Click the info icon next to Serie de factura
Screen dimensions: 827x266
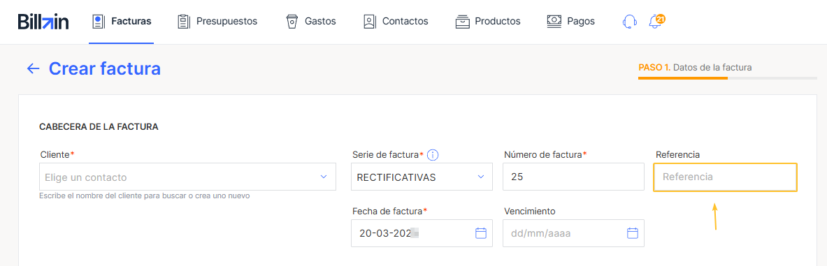pyautogui.click(x=433, y=155)
